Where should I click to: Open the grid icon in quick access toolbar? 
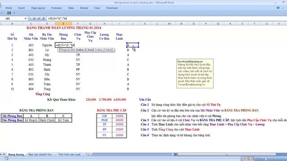[x=9, y=13]
